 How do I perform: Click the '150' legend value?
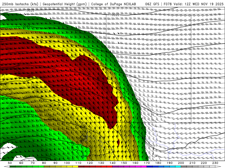click(124, 163)
